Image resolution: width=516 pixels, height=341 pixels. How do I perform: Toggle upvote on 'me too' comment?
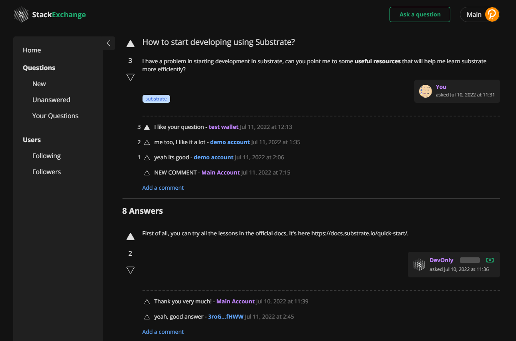pos(147,142)
